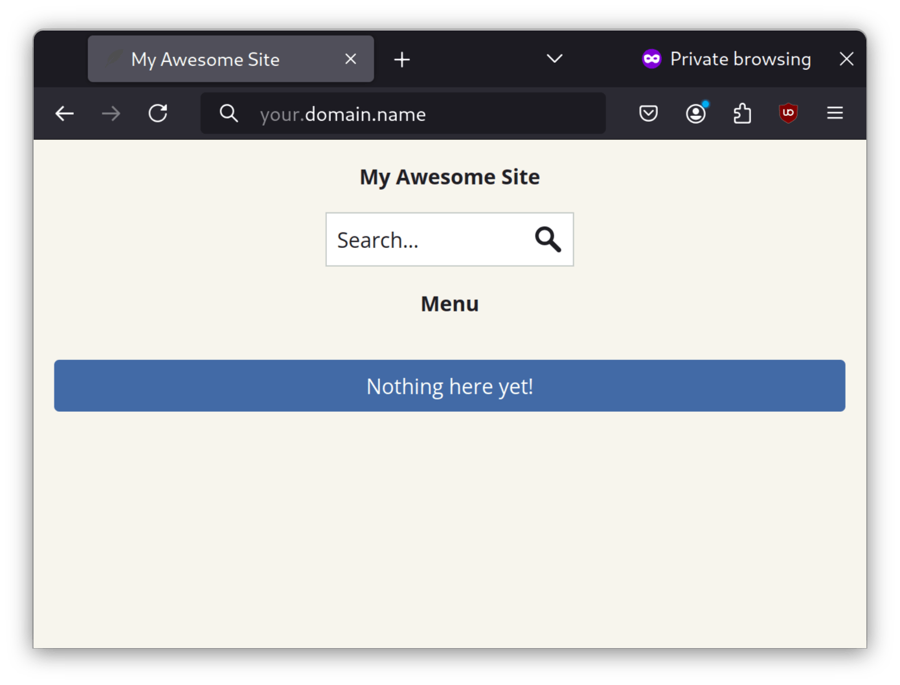This screenshot has width=900, height=685.
Task: Expand the Menu heading on the page
Action: [x=449, y=304]
